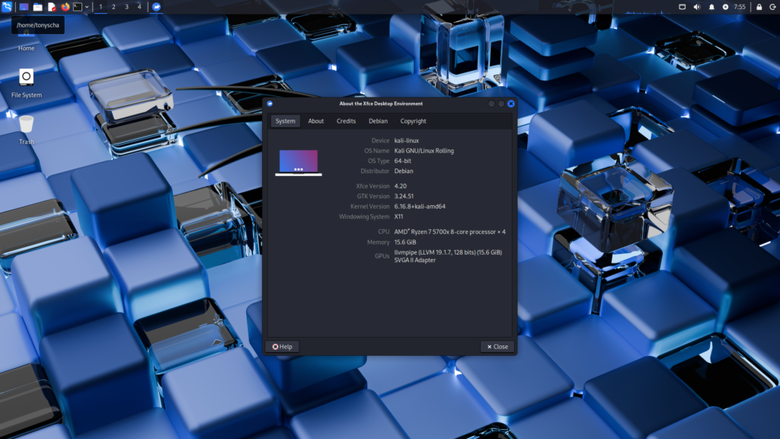
Task: Open the volume control icon
Action: (696, 7)
